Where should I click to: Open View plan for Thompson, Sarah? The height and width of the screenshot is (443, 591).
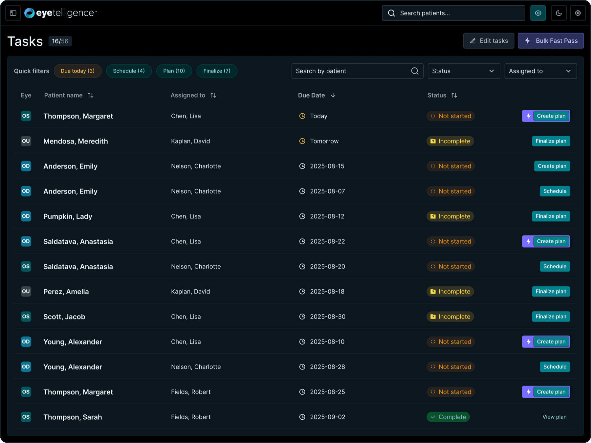[x=554, y=417]
